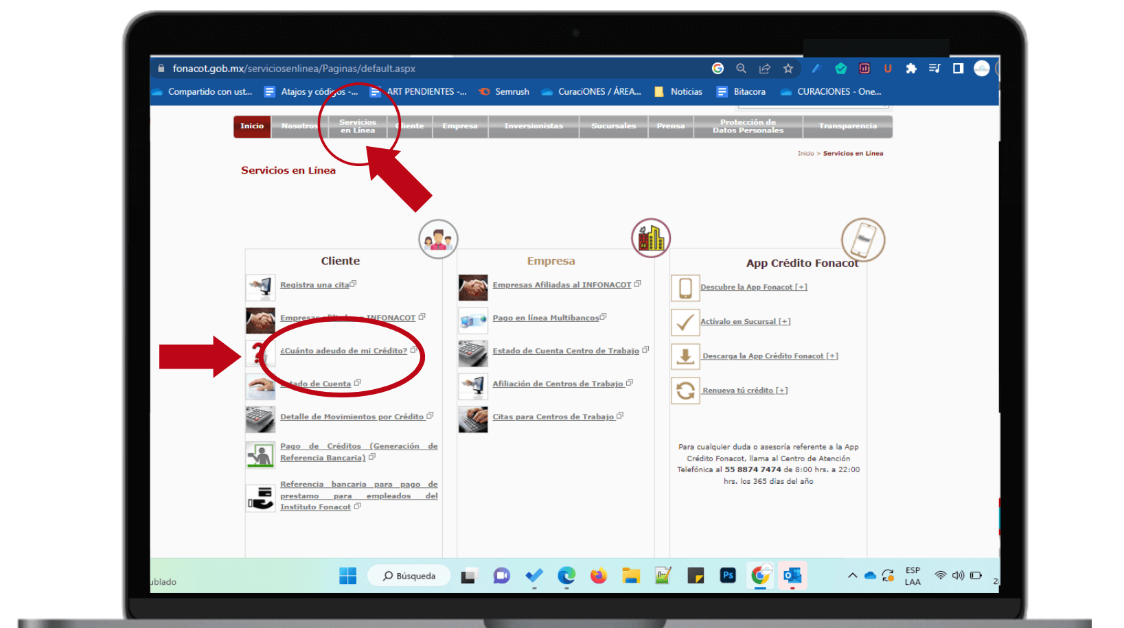Select Sucursales in the navigation bar
The width and height of the screenshot is (1124, 628).
613,126
